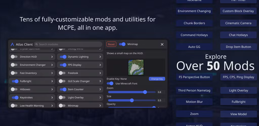The image size is (259, 126).
Task: Click the Drop Item Button tile
Action: pyautogui.click(x=238, y=47)
